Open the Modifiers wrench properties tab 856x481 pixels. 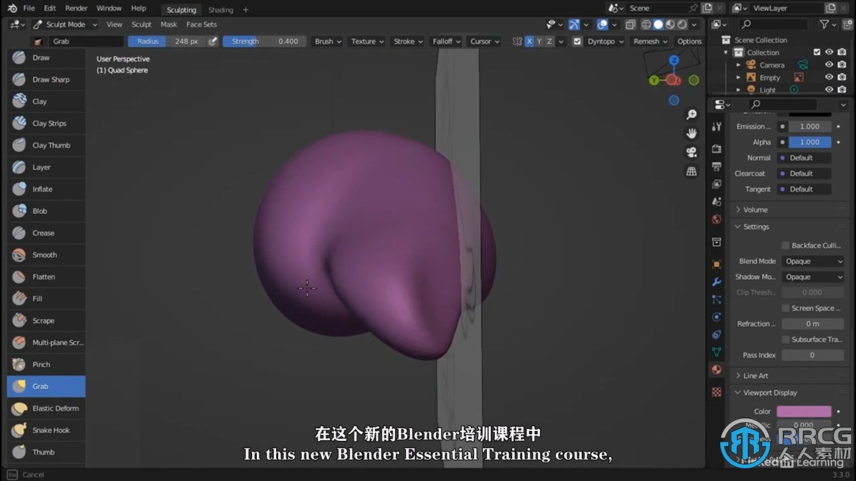717,283
